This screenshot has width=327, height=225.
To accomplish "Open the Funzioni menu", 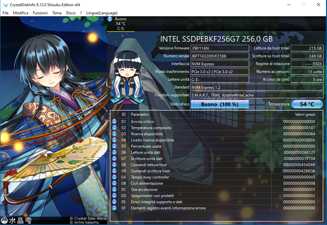I will coord(40,13).
